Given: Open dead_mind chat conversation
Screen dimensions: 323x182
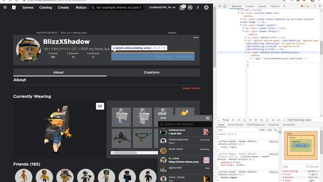Looking at the screenshot, I should [185, 151].
